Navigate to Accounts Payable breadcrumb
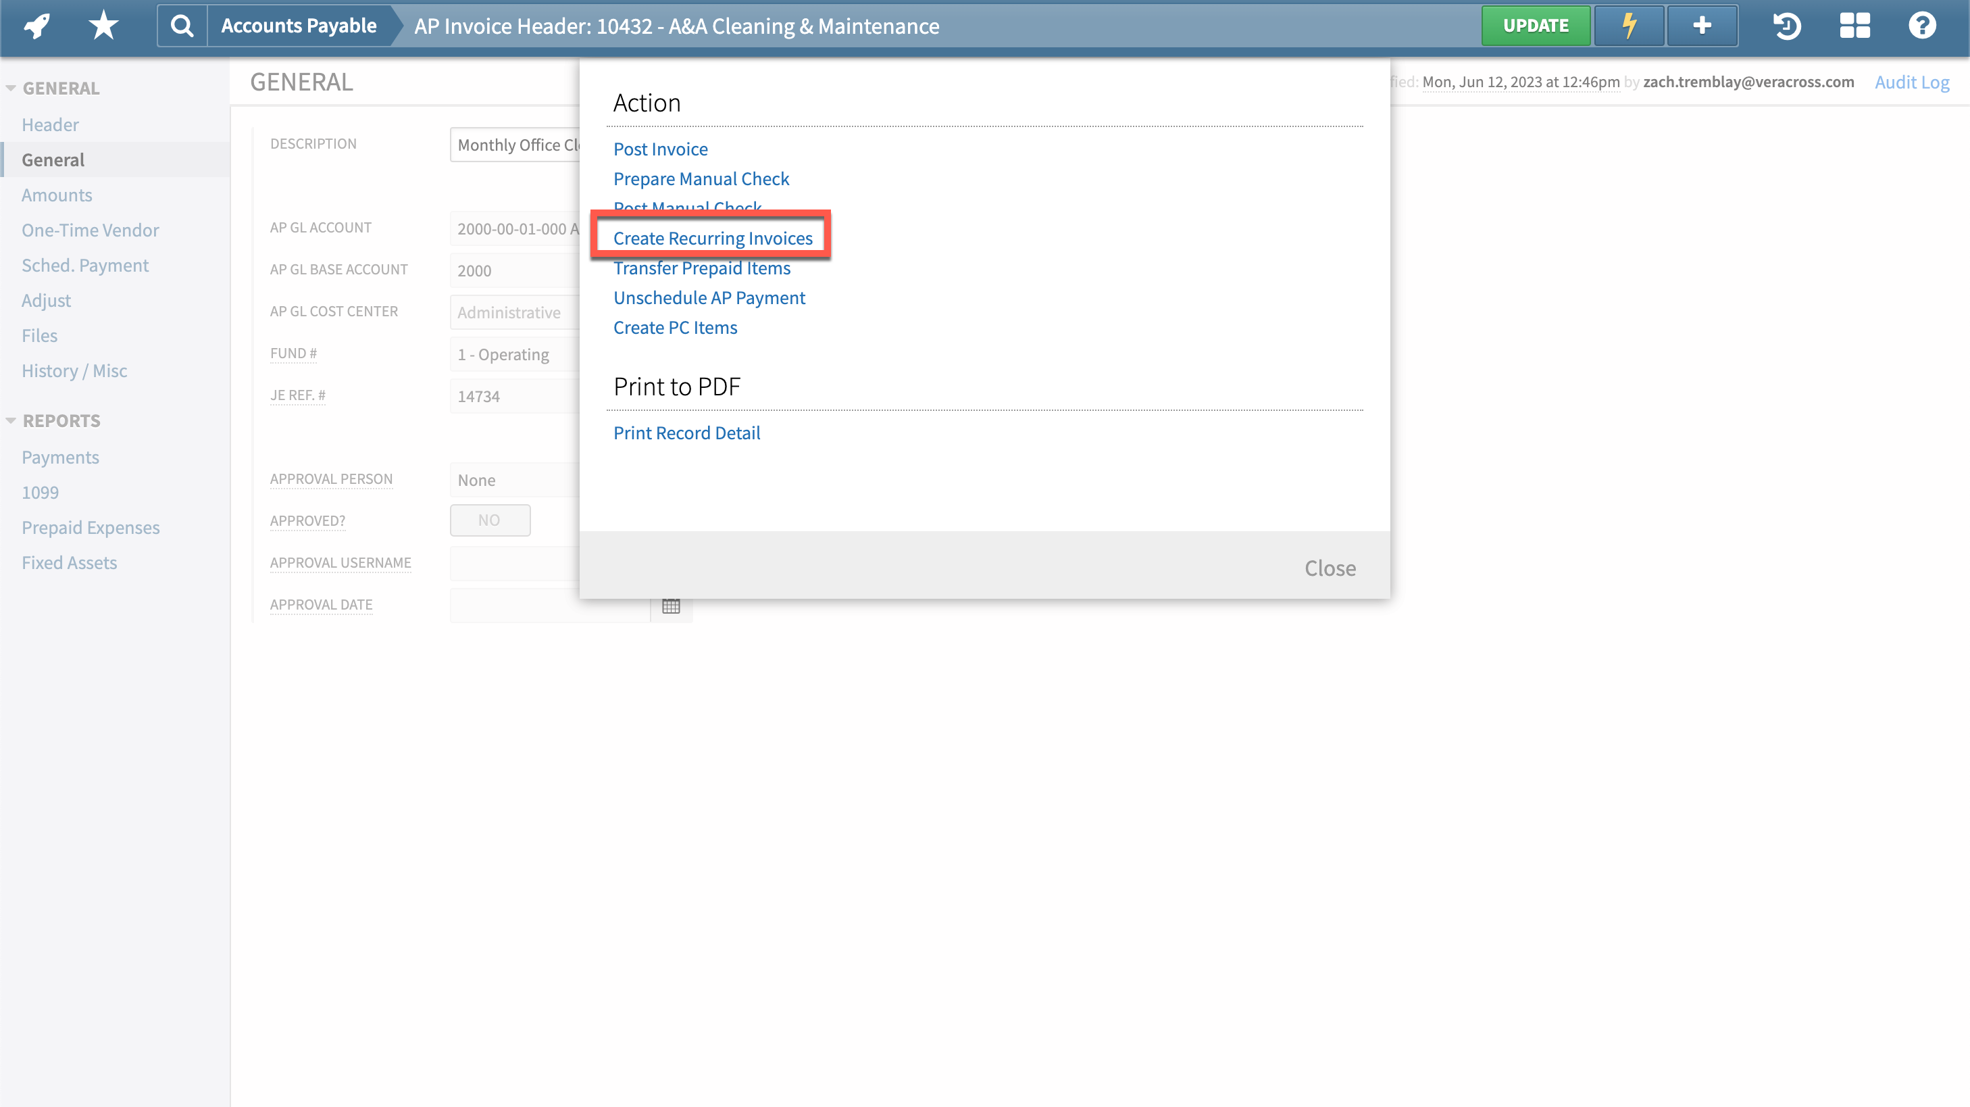This screenshot has width=1970, height=1107. (x=299, y=25)
